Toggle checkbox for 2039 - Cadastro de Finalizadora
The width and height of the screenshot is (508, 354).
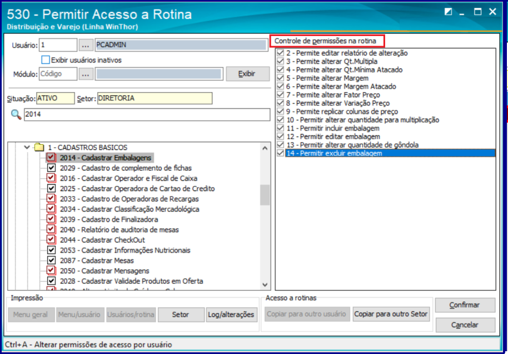pos(51,219)
